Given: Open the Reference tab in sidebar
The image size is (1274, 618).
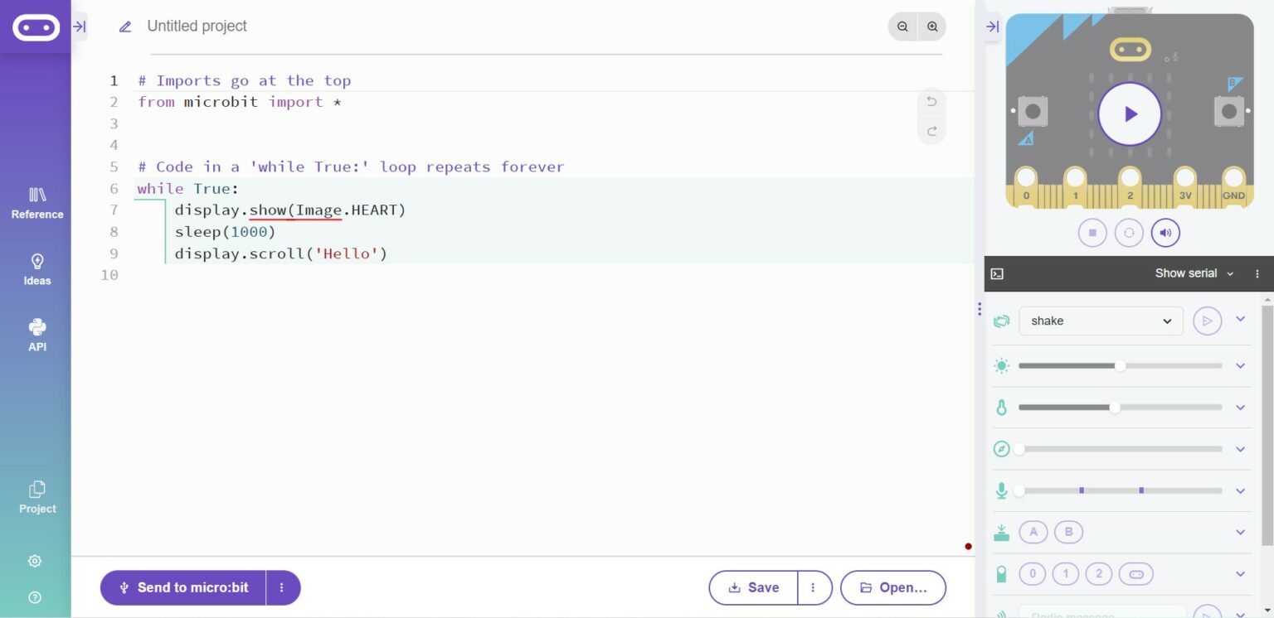Looking at the screenshot, I should click(x=36, y=203).
